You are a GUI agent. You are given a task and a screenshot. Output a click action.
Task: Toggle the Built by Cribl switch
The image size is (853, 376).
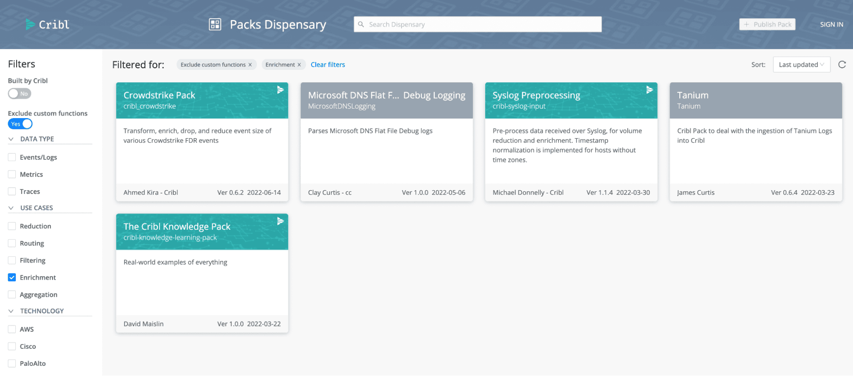click(x=20, y=94)
